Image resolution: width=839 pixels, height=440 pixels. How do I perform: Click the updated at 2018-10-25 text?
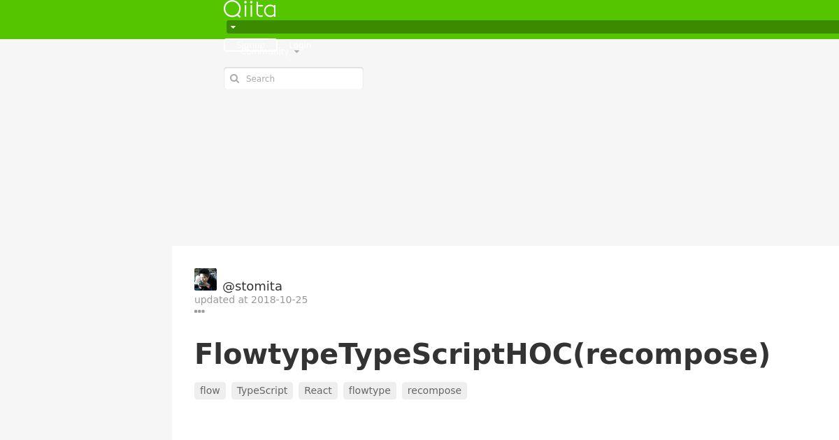(251, 300)
